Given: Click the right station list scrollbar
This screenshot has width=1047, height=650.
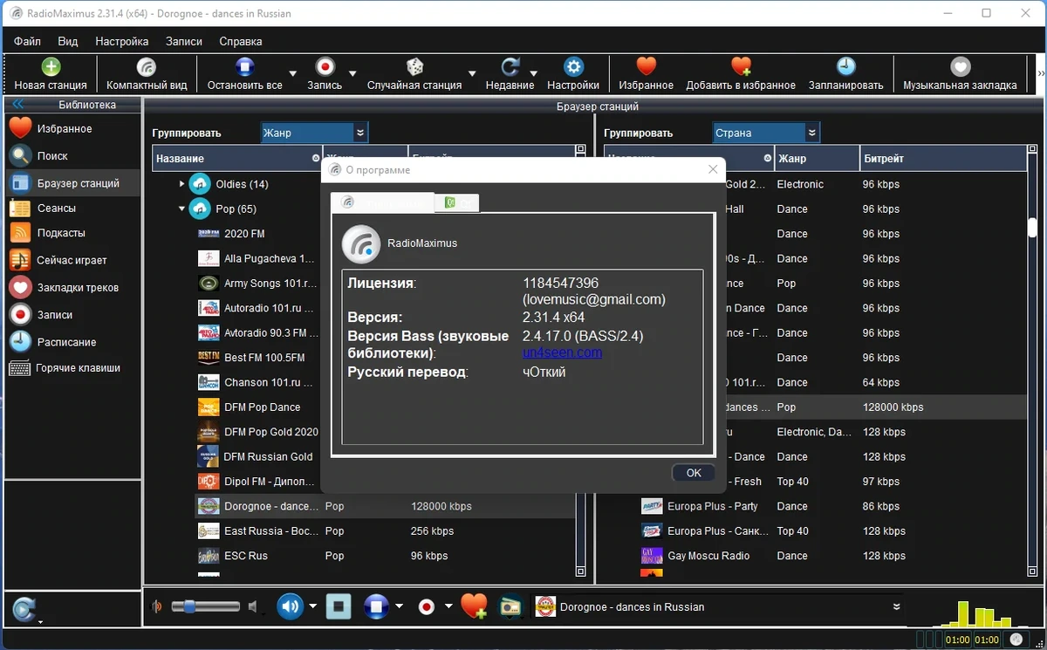Looking at the screenshot, I should click(1032, 361).
